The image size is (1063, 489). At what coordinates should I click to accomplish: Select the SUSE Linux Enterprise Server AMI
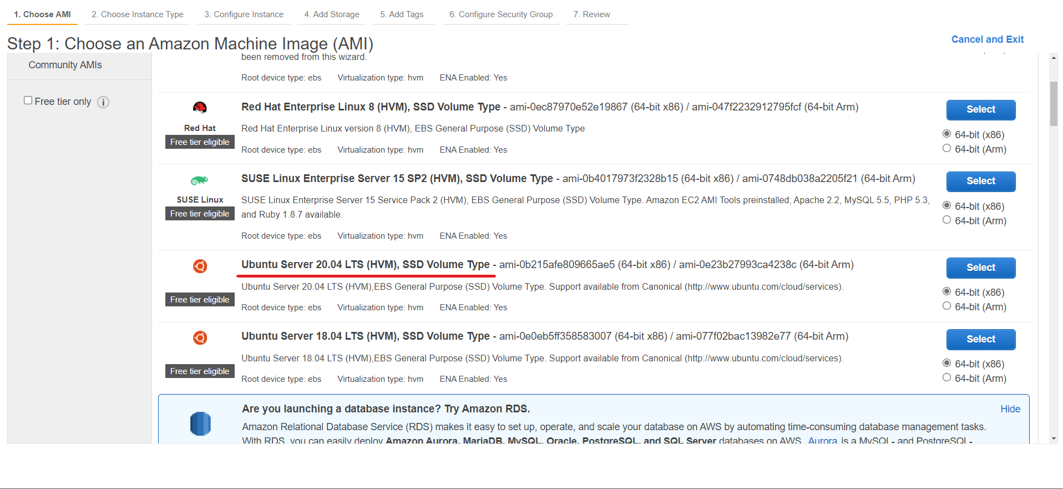[x=981, y=182]
